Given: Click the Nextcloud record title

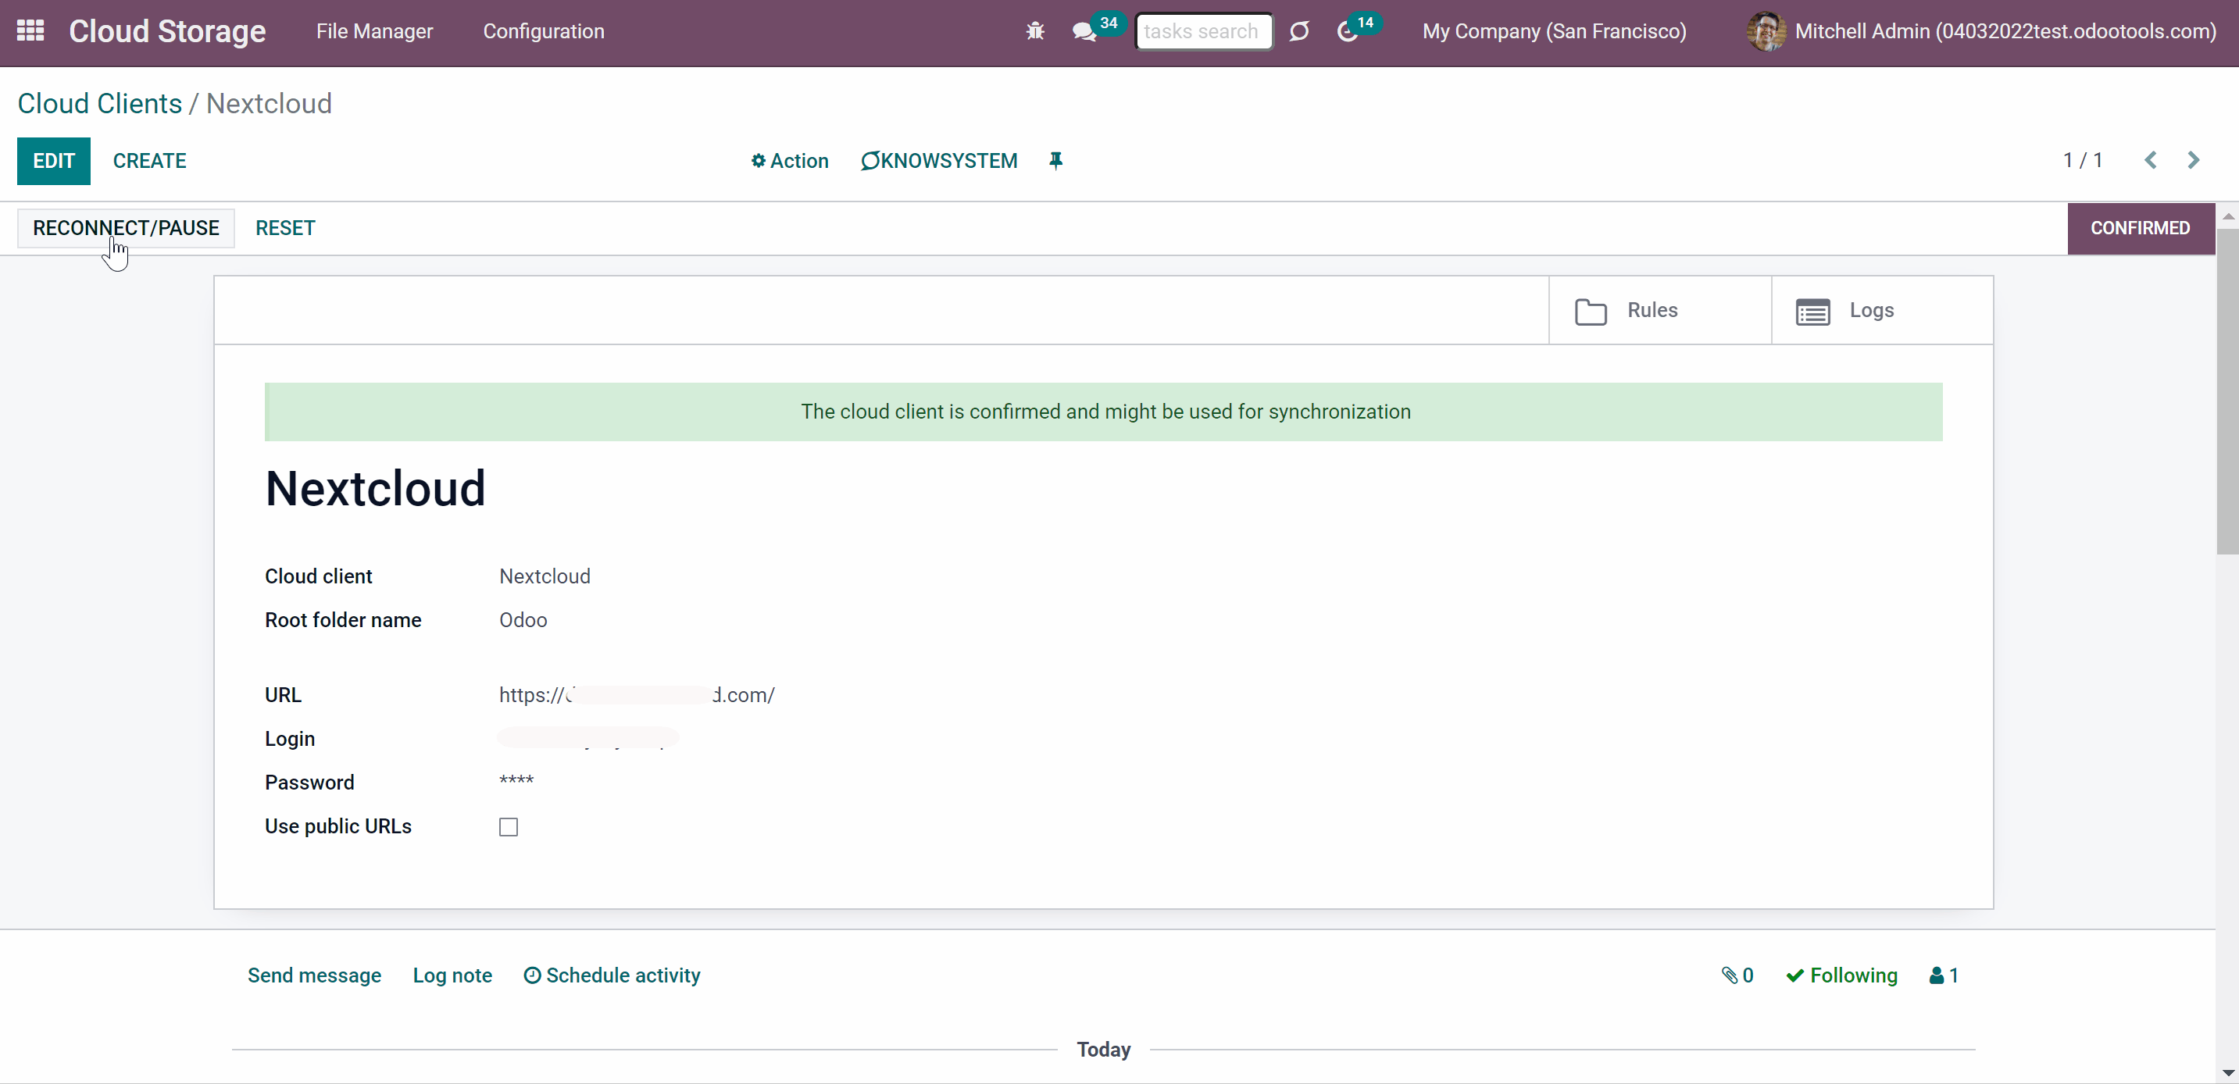Looking at the screenshot, I should [376, 488].
